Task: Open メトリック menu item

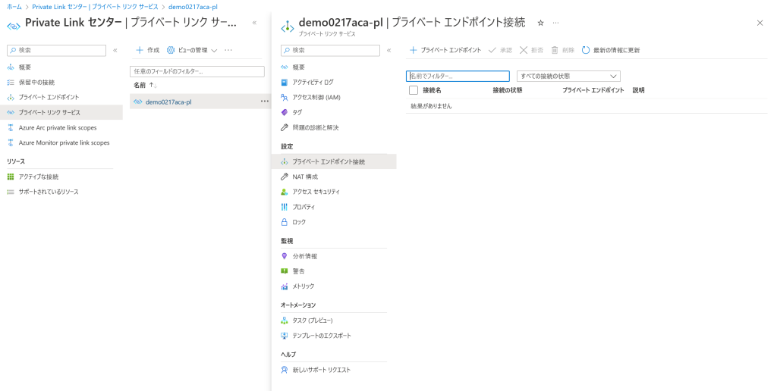Action: pos(303,286)
